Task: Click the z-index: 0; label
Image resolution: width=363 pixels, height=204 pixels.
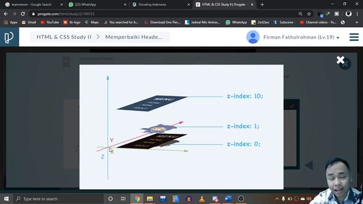Action: click(243, 144)
